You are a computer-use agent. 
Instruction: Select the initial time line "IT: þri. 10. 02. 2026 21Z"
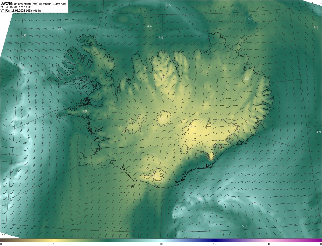(16, 7)
